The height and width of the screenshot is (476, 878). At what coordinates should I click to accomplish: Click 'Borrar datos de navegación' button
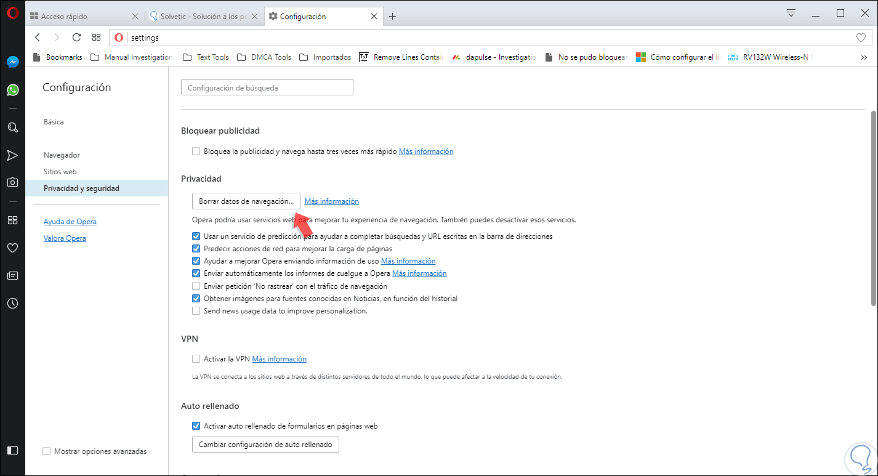246,201
